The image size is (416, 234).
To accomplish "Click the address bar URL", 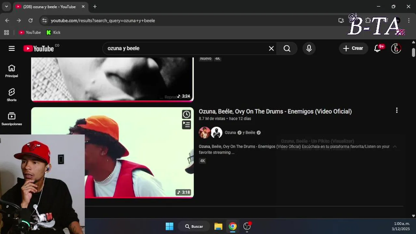I will point(103,20).
